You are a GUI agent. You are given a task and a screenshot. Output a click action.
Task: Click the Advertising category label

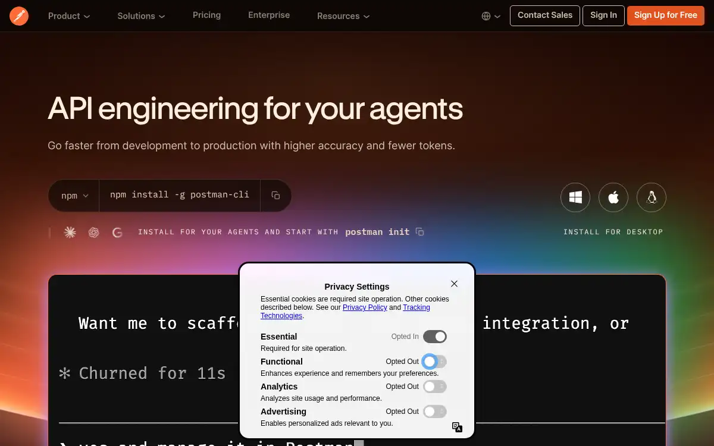coord(283,412)
